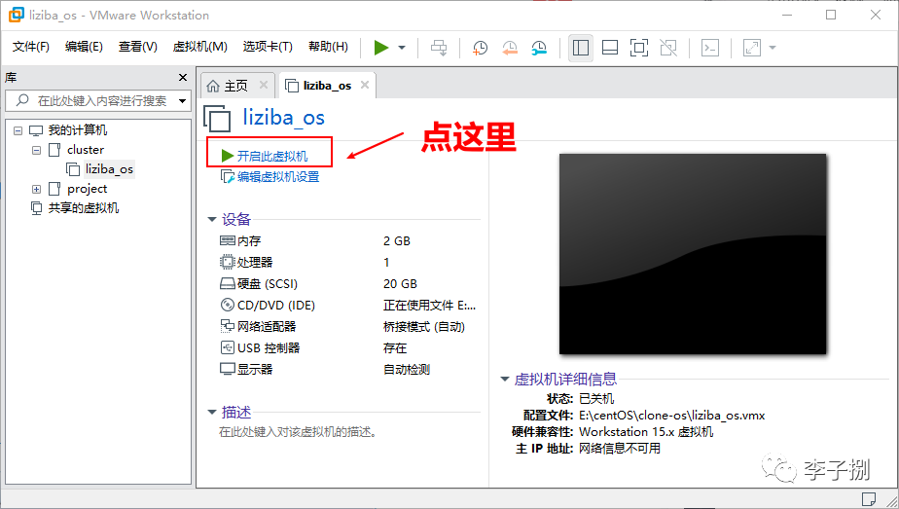This screenshot has width=899, height=509.
Task: Open stretch display dropdown arrow
Action: click(773, 48)
